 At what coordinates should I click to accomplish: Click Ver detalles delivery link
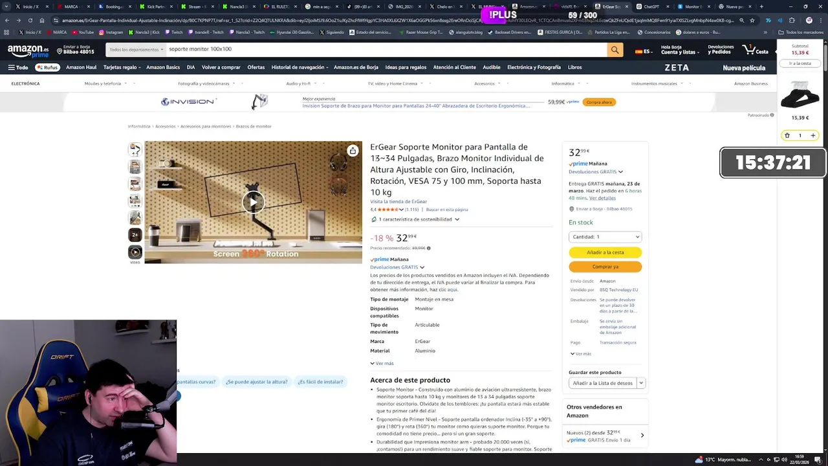point(602,198)
